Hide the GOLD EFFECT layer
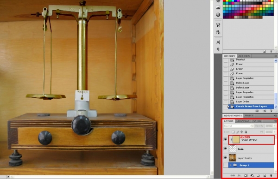This screenshot has height=179, width=278. (225, 139)
